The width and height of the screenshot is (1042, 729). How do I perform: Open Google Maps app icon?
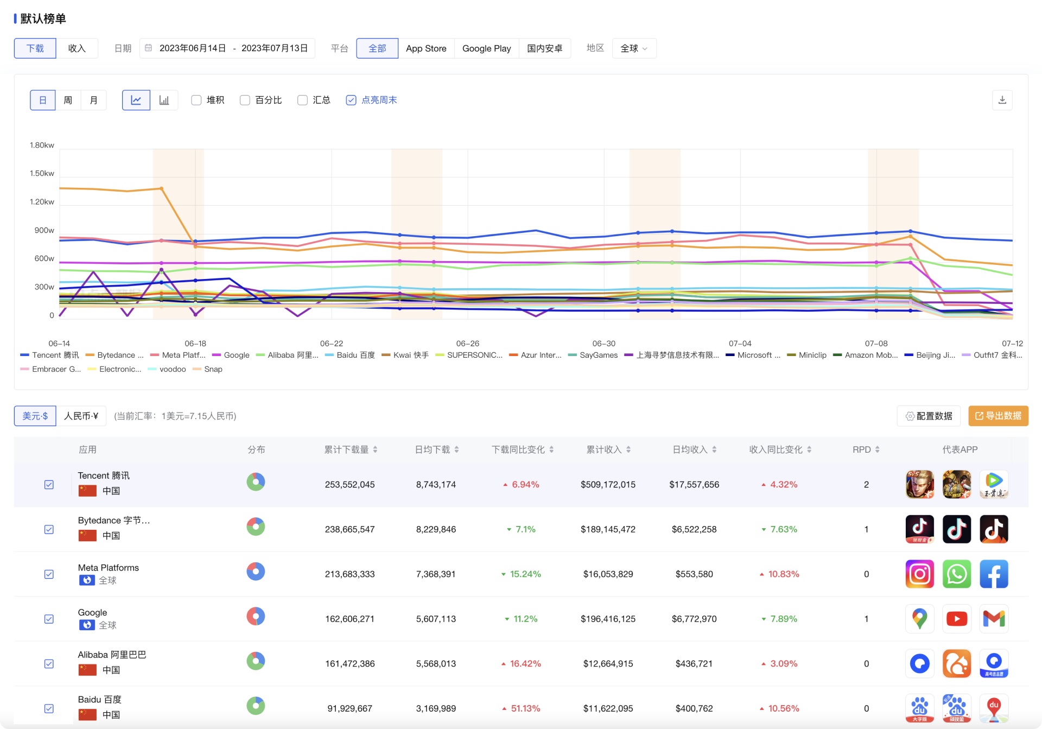tap(919, 619)
